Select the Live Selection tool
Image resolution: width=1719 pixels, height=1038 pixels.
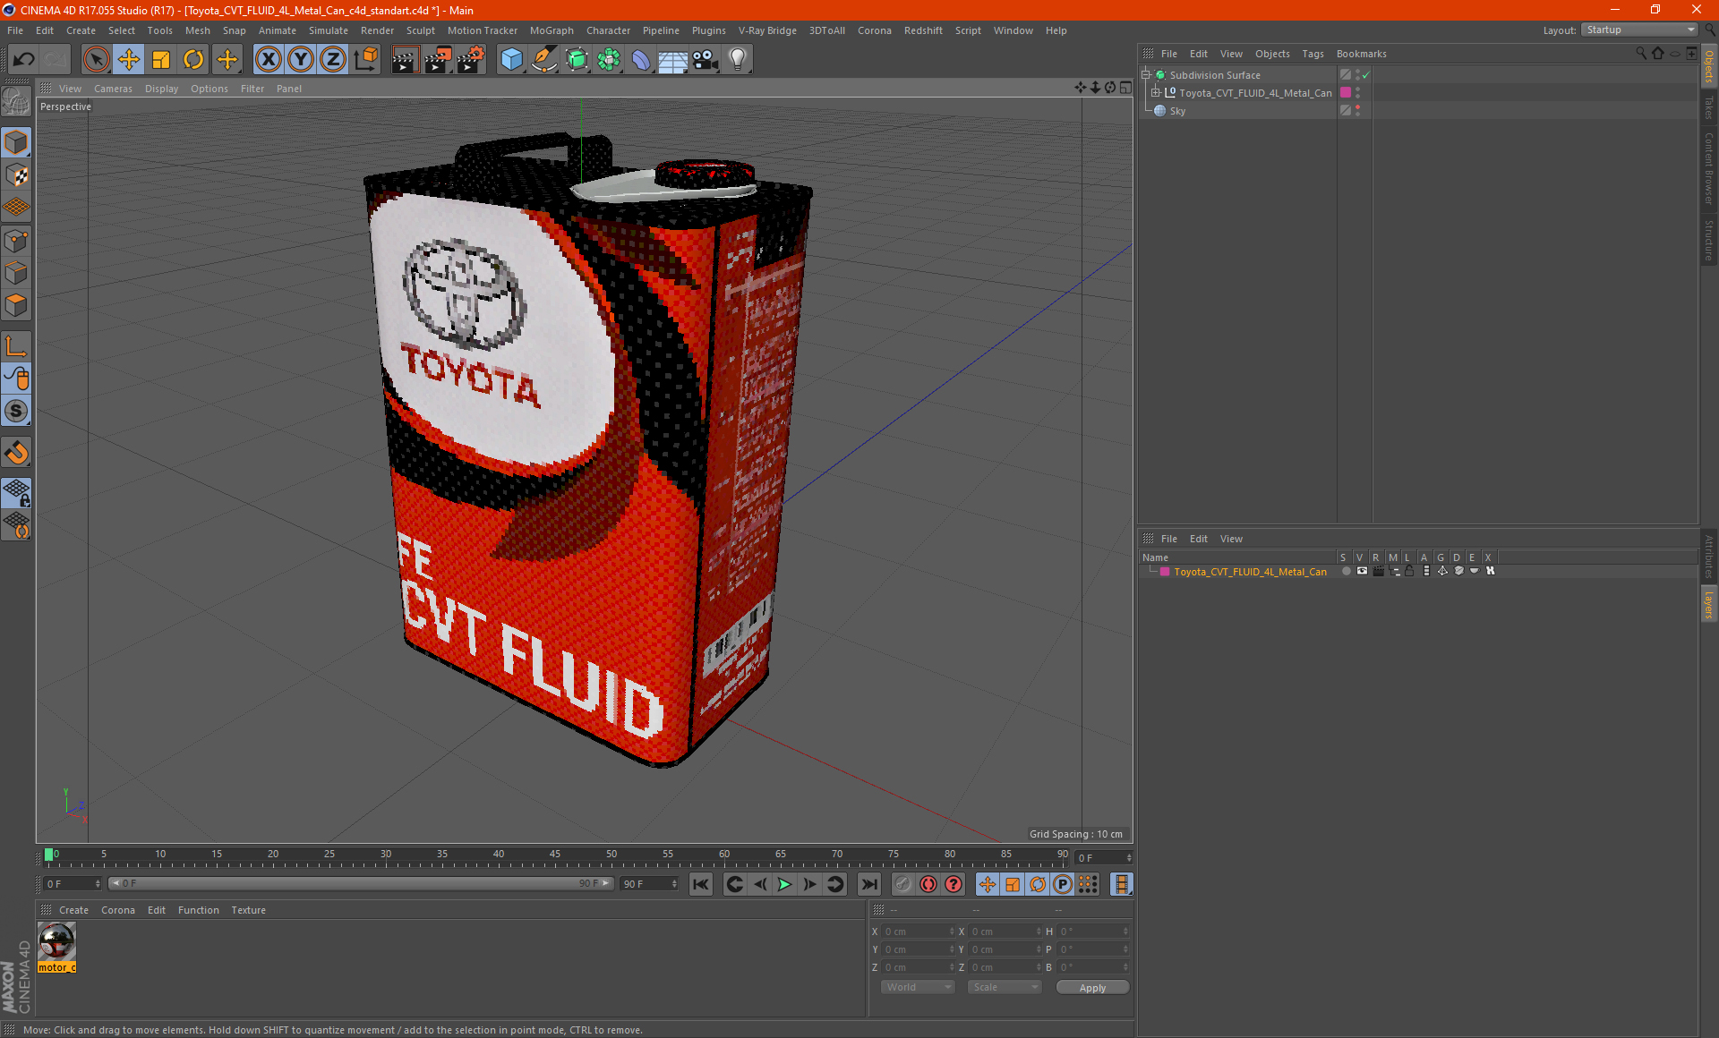pyautogui.click(x=96, y=60)
